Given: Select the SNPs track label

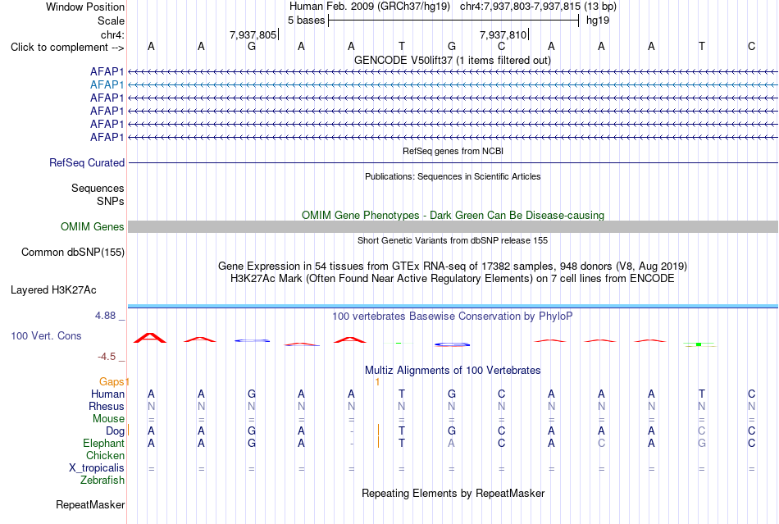Looking at the screenshot, I should coord(111,201).
